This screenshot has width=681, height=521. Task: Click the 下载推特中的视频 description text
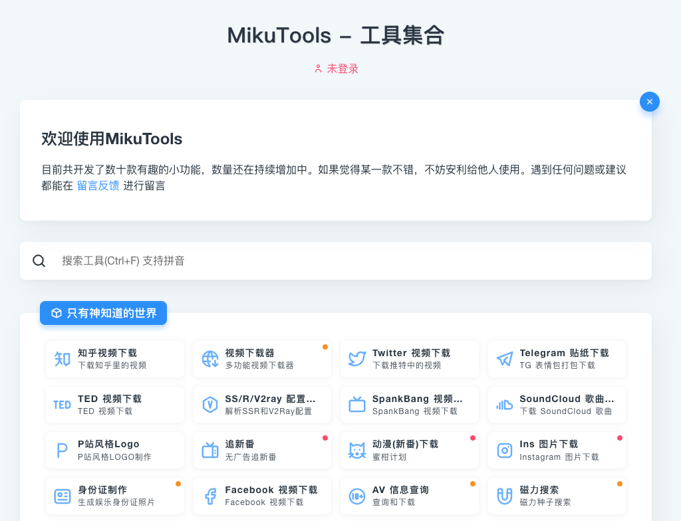point(406,365)
